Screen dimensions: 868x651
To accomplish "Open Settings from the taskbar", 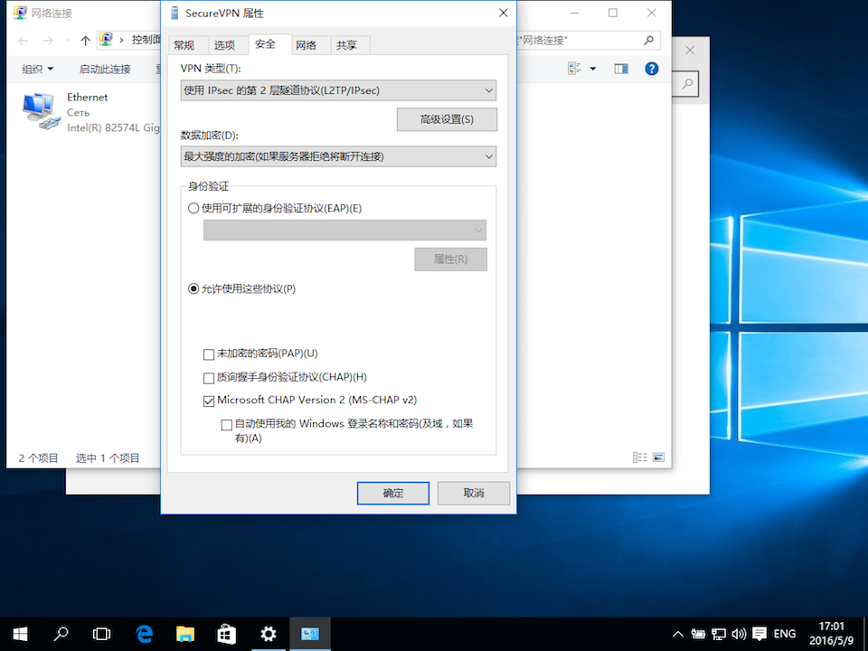I will [269, 634].
